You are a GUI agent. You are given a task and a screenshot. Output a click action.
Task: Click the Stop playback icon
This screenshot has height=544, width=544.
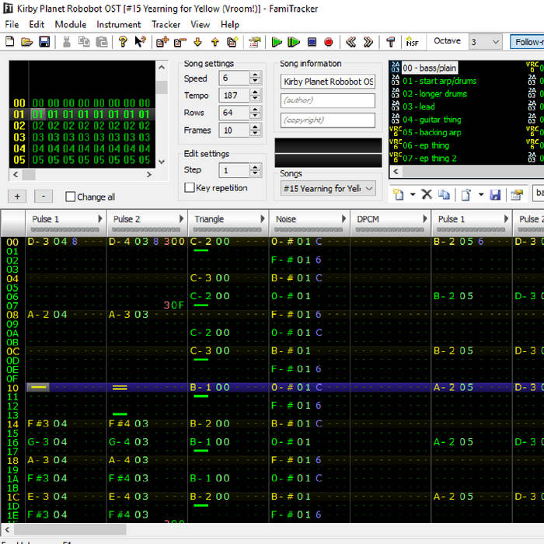point(312,42)
